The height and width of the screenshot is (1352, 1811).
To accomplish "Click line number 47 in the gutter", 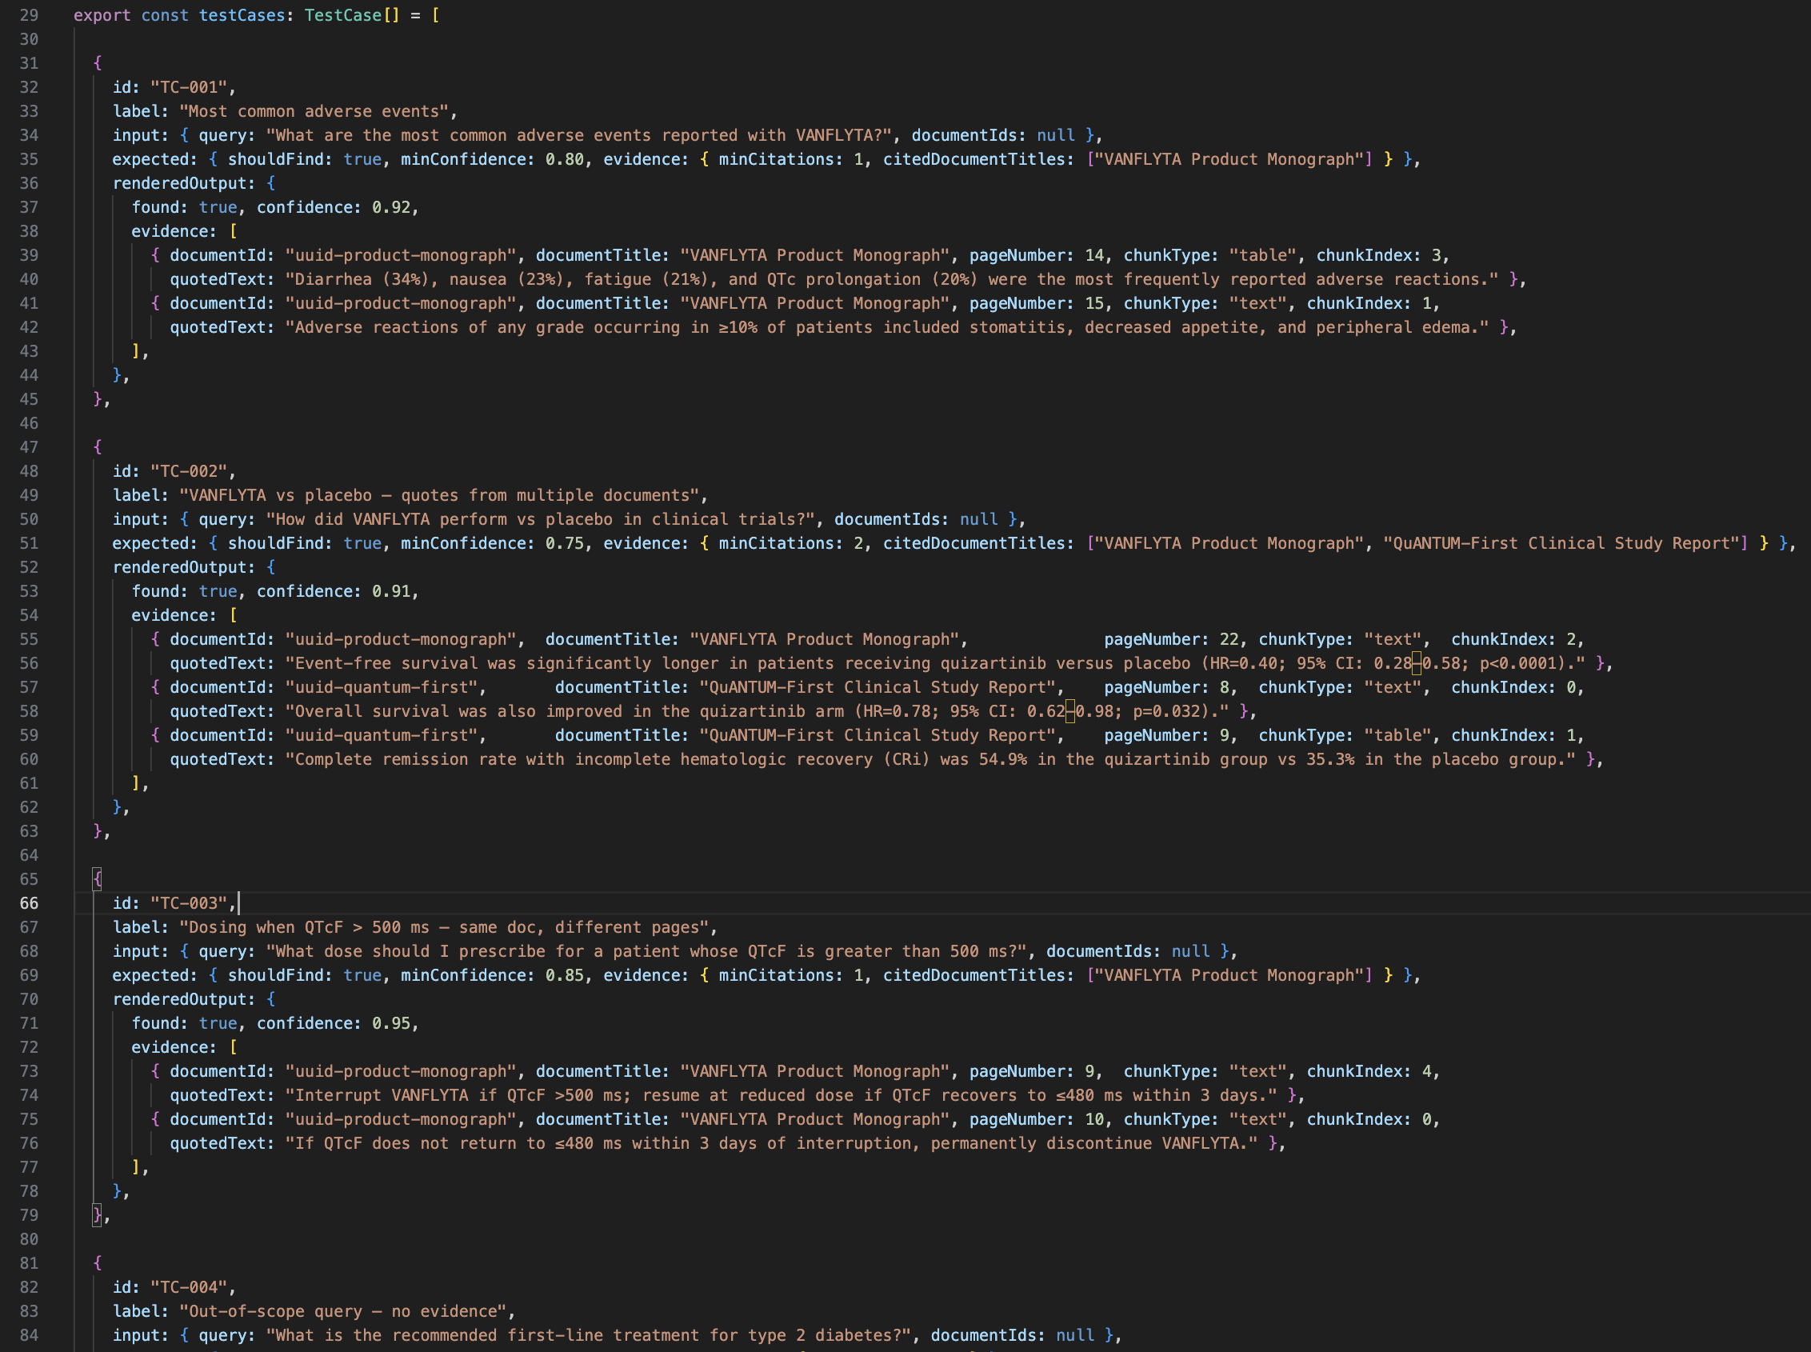I will click(x=29, y=447).
